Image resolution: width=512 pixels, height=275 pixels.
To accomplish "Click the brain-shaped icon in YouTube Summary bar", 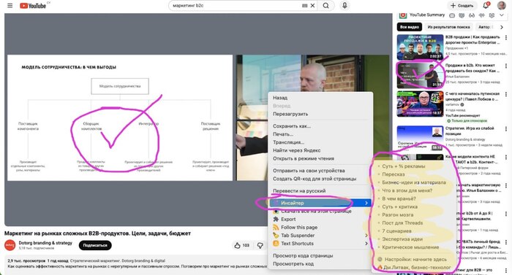I will click(x=462, y=15).
